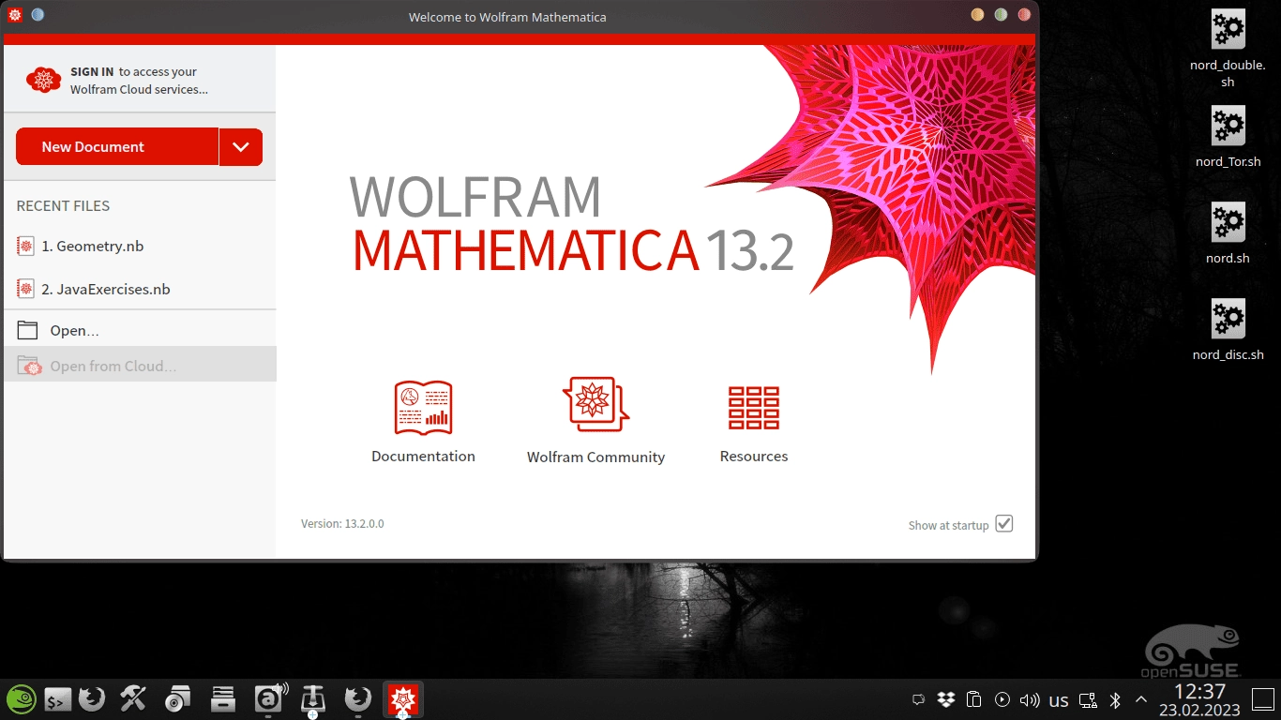Open the media player tray icon
This screenshot has height=720, width=1281.
(1002, 699)
